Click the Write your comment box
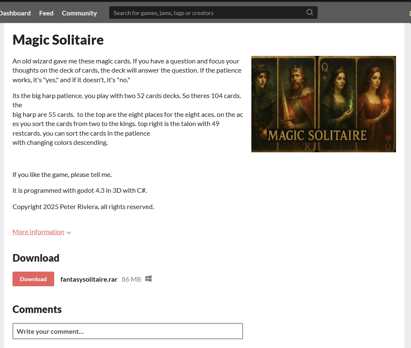 pos(128,331)
